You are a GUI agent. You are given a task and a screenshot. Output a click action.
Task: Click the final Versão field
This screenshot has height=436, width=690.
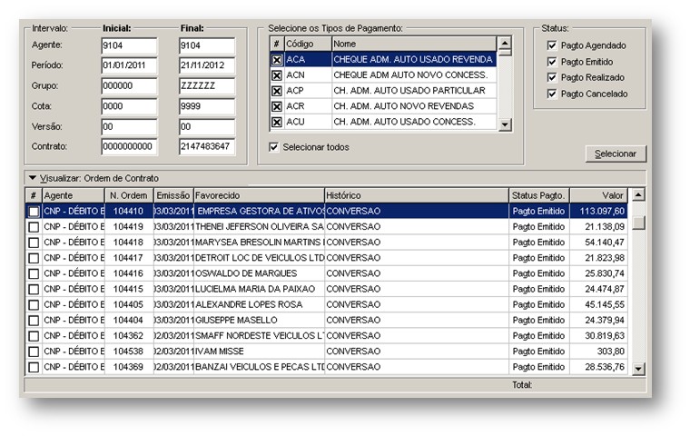(x=207, y=127)
